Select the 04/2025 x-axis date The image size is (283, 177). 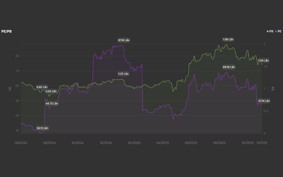pos(163,143)
